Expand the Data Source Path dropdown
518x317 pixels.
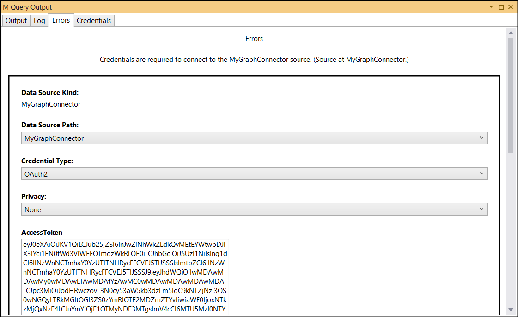click(x=254, y=138)
